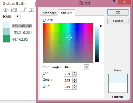The height and width of the screenshot is (103, 133).
Task: Click the luminance slider arrow marker
Action: click(101, 26)
